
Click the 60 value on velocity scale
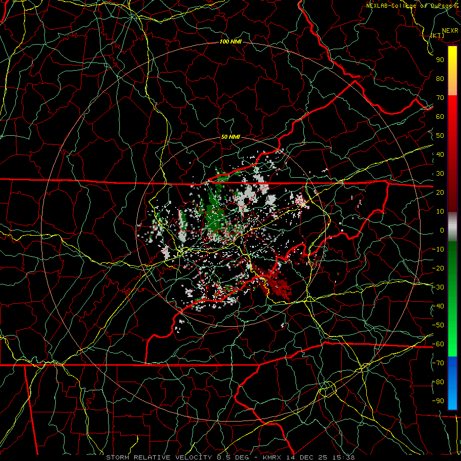440,116
